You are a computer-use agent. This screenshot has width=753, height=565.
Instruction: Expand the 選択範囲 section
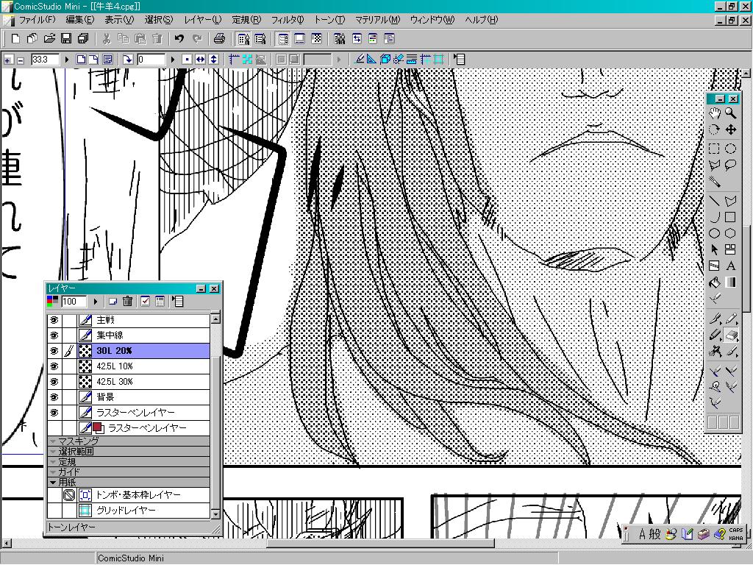point(53,451)
